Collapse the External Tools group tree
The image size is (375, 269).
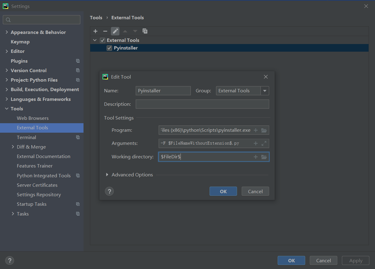click(x=95, y=40)
